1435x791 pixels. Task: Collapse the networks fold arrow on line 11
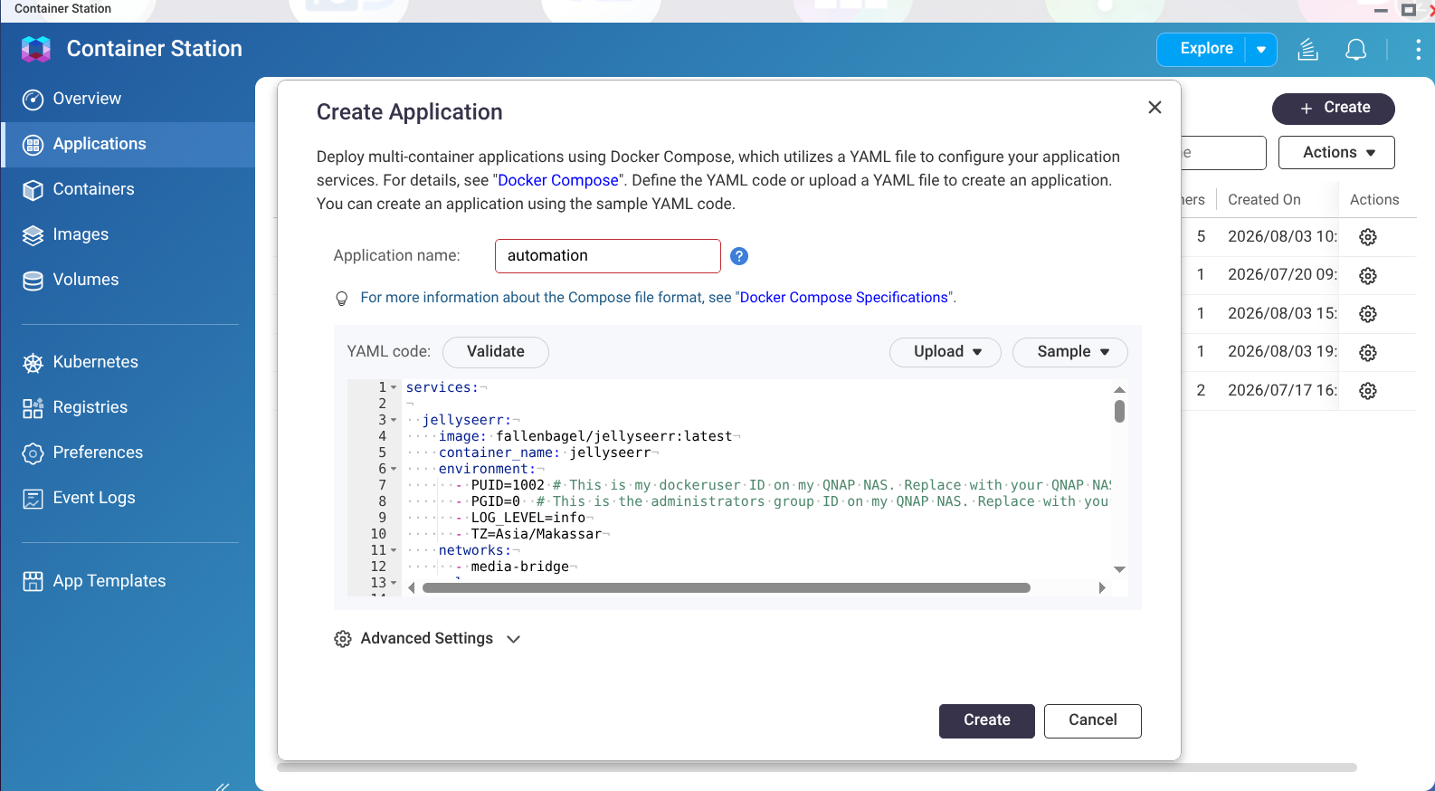[x=394, y=550]
